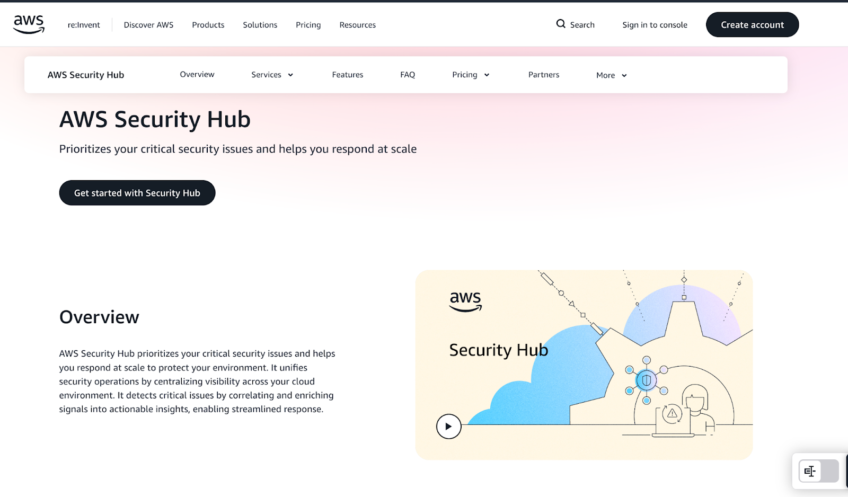The image size is (848, 497).
Task: Open the re:Invent link in the header
Action: coord(84,24)
